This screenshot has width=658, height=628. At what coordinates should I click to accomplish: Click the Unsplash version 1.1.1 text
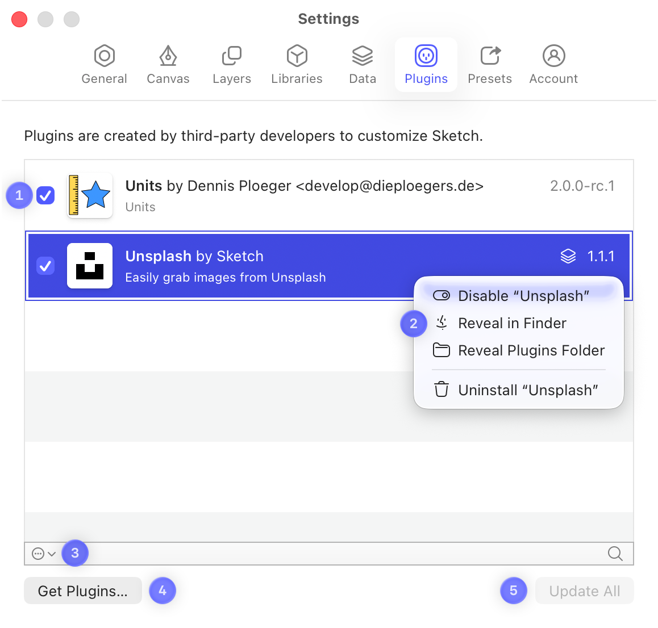pyautogui.click(x=601, y=256)
